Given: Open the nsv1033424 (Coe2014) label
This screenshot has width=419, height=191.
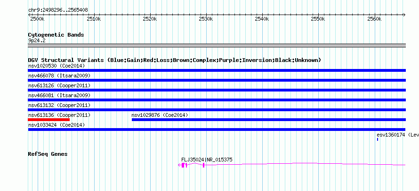Looking at the screenshot, I should (x=56, y=125).
